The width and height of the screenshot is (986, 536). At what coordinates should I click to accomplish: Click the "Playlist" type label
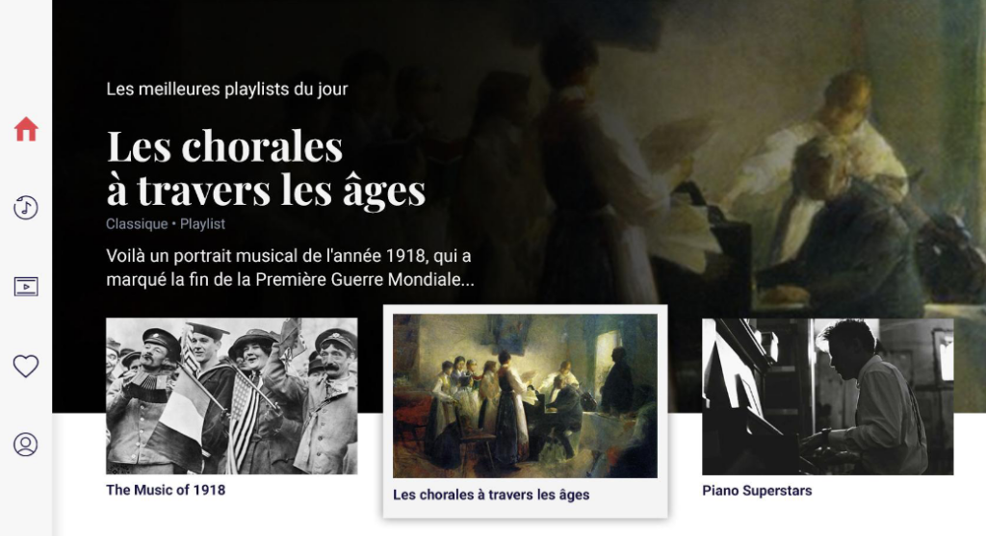(x=202, y=223)
